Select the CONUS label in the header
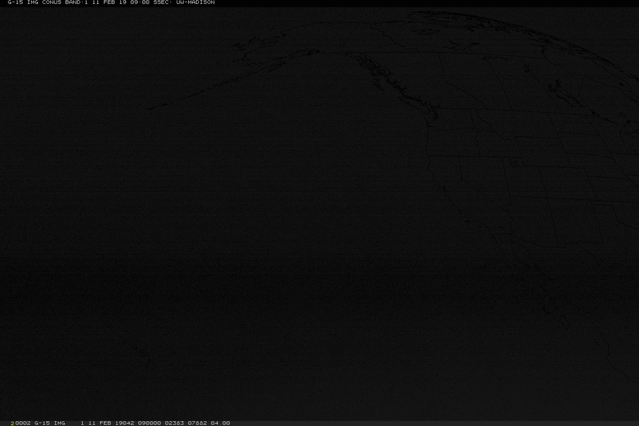639x426 pixels. 52,3
